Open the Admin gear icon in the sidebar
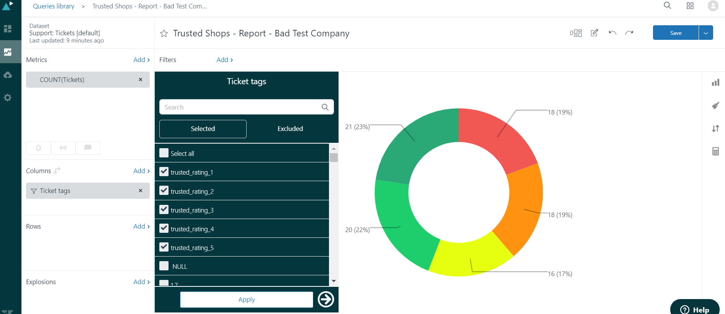 click(8, 98)
